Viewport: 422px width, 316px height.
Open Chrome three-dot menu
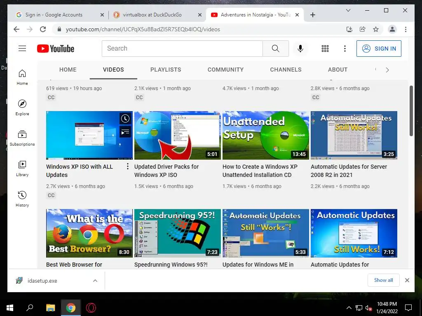pyautogui.click(x=406, y=29)
